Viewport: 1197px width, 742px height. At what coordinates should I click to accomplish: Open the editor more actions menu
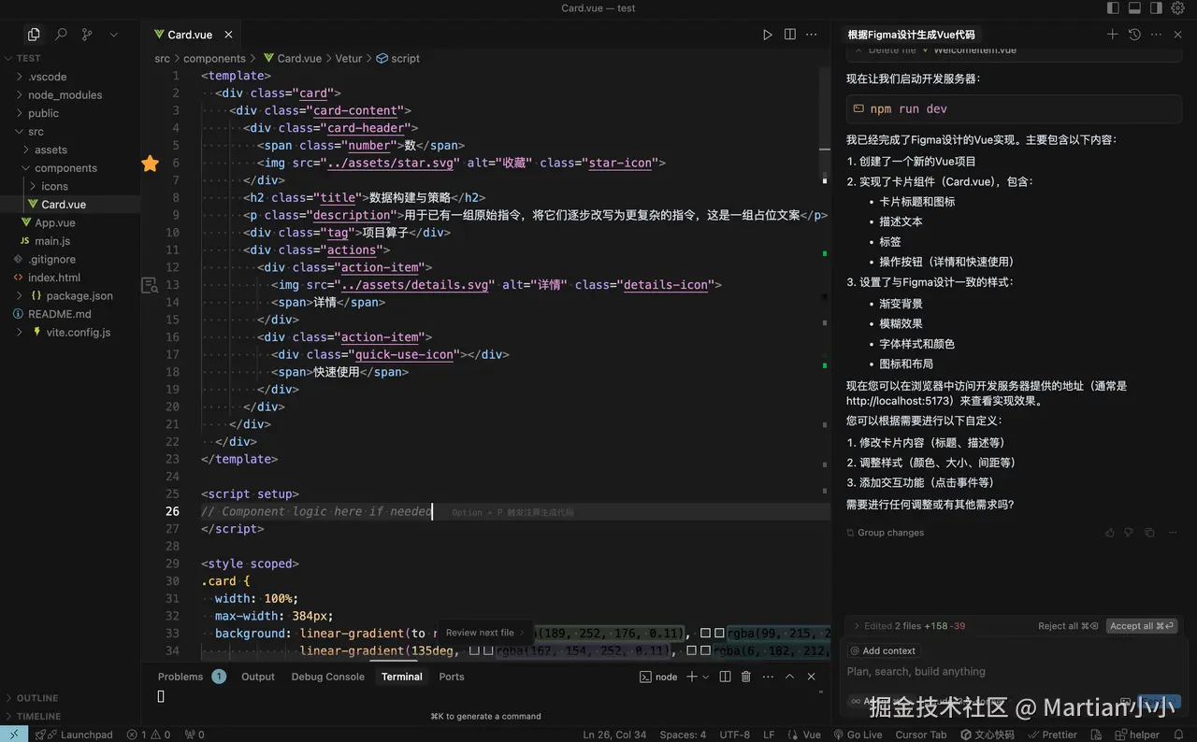click(x=813, y=35)
